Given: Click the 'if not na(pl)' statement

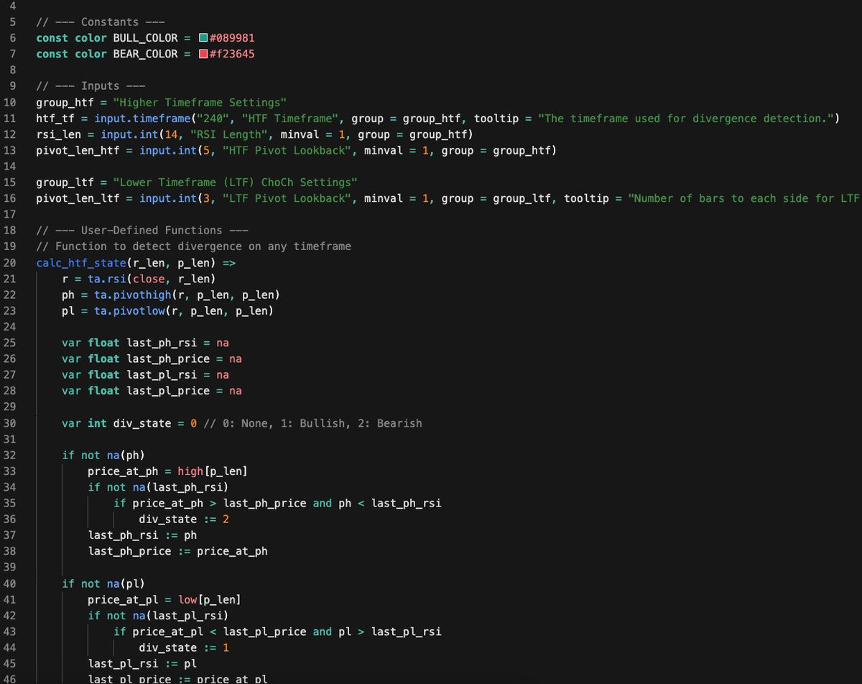Looking at the screenshot, I should pos(104,583).
